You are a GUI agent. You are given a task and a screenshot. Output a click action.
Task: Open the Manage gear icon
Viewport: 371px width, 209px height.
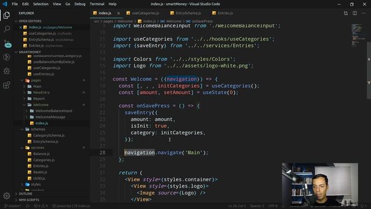[6, 196]
